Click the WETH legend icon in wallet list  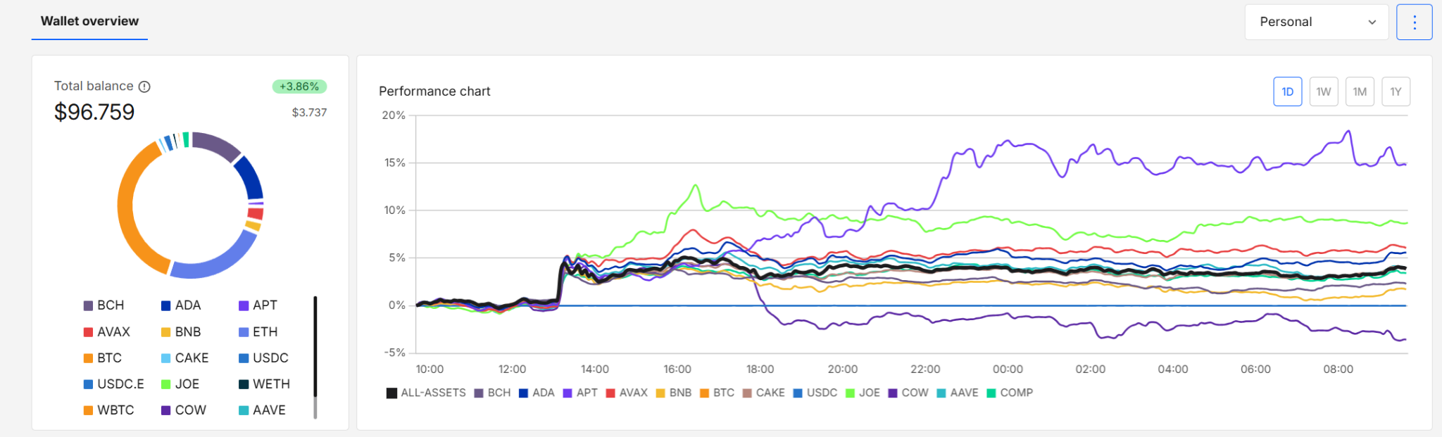tap(244, 384)
